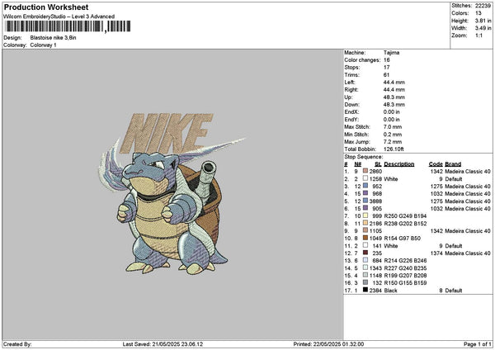The image size is (495, 350).
Task: Click the 'Code' column header
Action: 436,164
